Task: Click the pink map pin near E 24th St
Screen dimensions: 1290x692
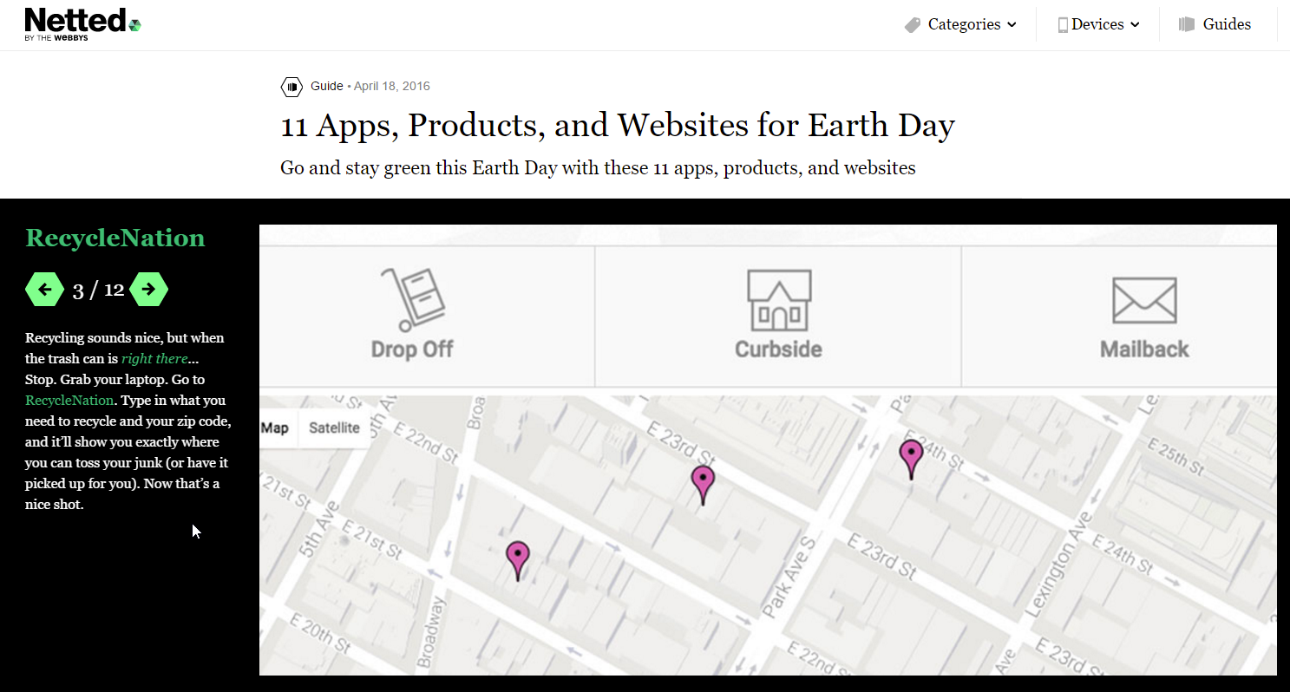Action: [x=911, y=459]
